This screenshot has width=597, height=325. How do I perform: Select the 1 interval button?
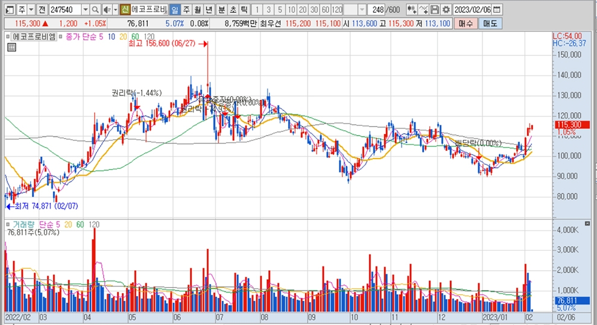click(257, 10)
